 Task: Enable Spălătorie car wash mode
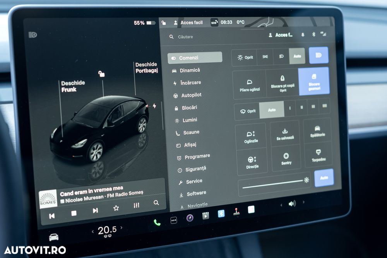point(317,131)
